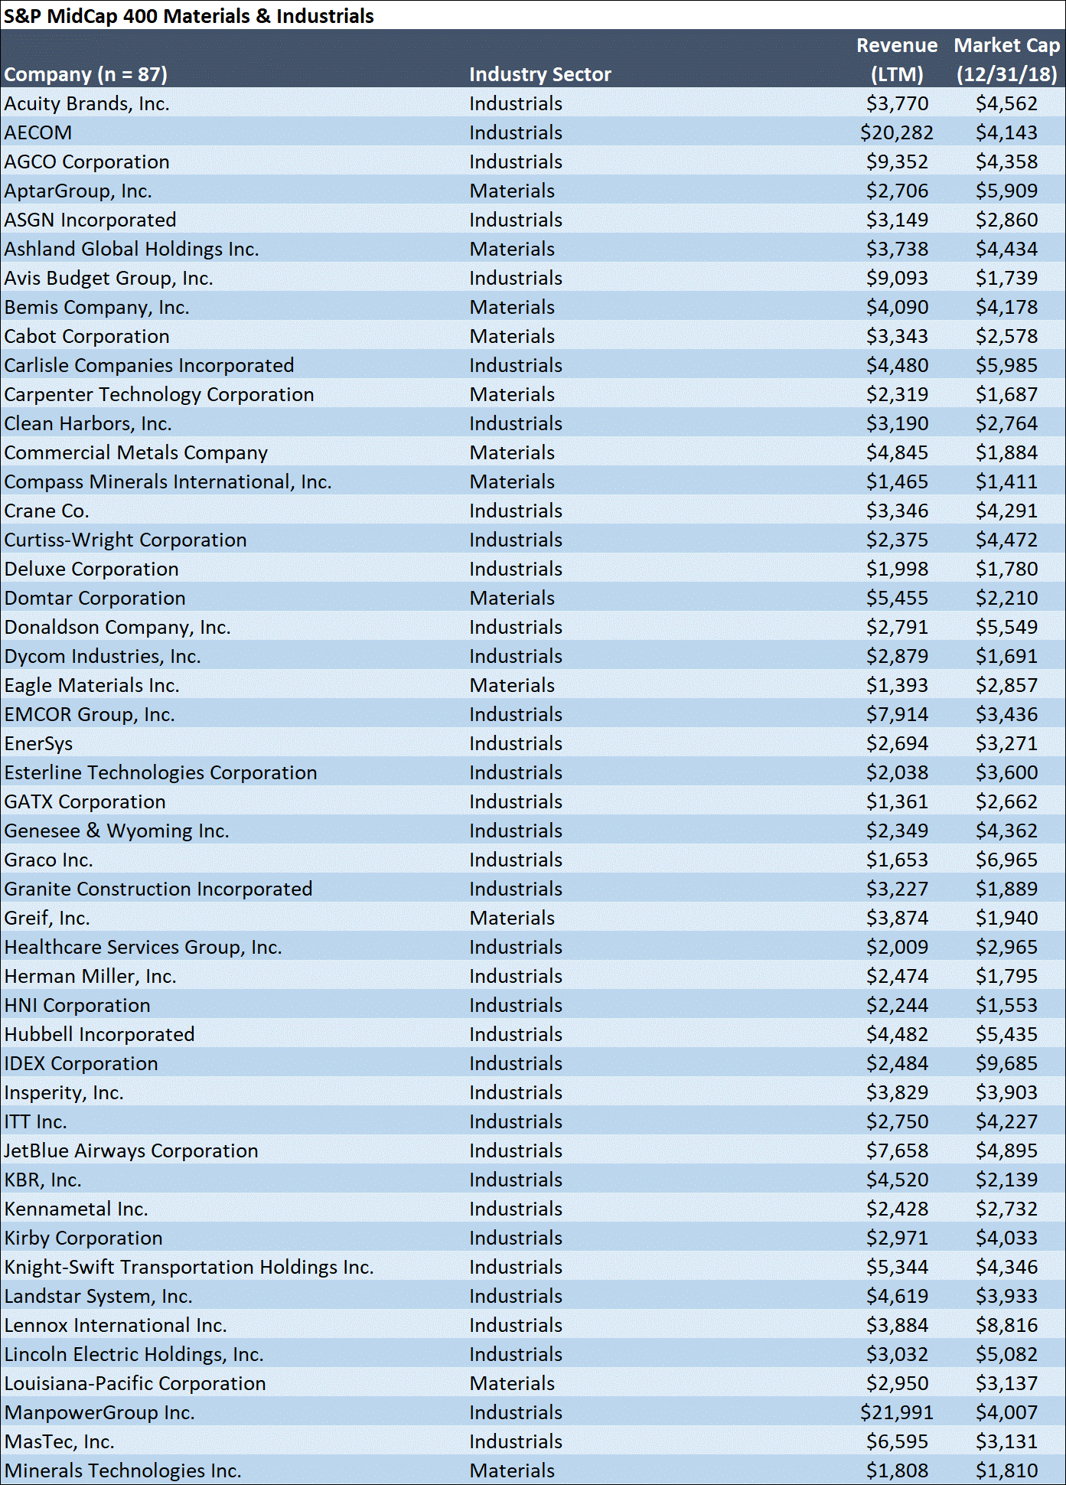This screenshot has width=1066, height=1485.
Task: Click Crane Co. market cap $4,291
Action: [x=1007, y=511]
